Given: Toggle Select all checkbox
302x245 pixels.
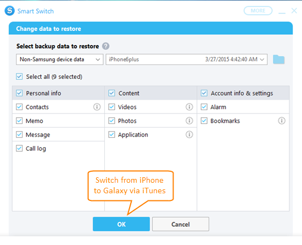Looking at the screenshot, I should click(x=19, y=77).
